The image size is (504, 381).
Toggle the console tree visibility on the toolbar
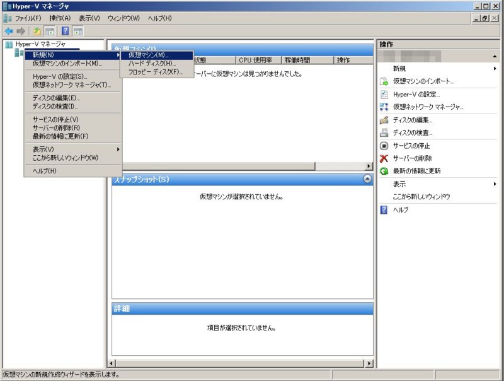coord(49,30)
